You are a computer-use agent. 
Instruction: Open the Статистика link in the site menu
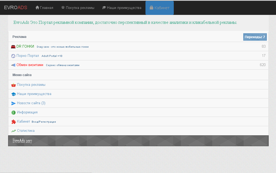point(26,131)
